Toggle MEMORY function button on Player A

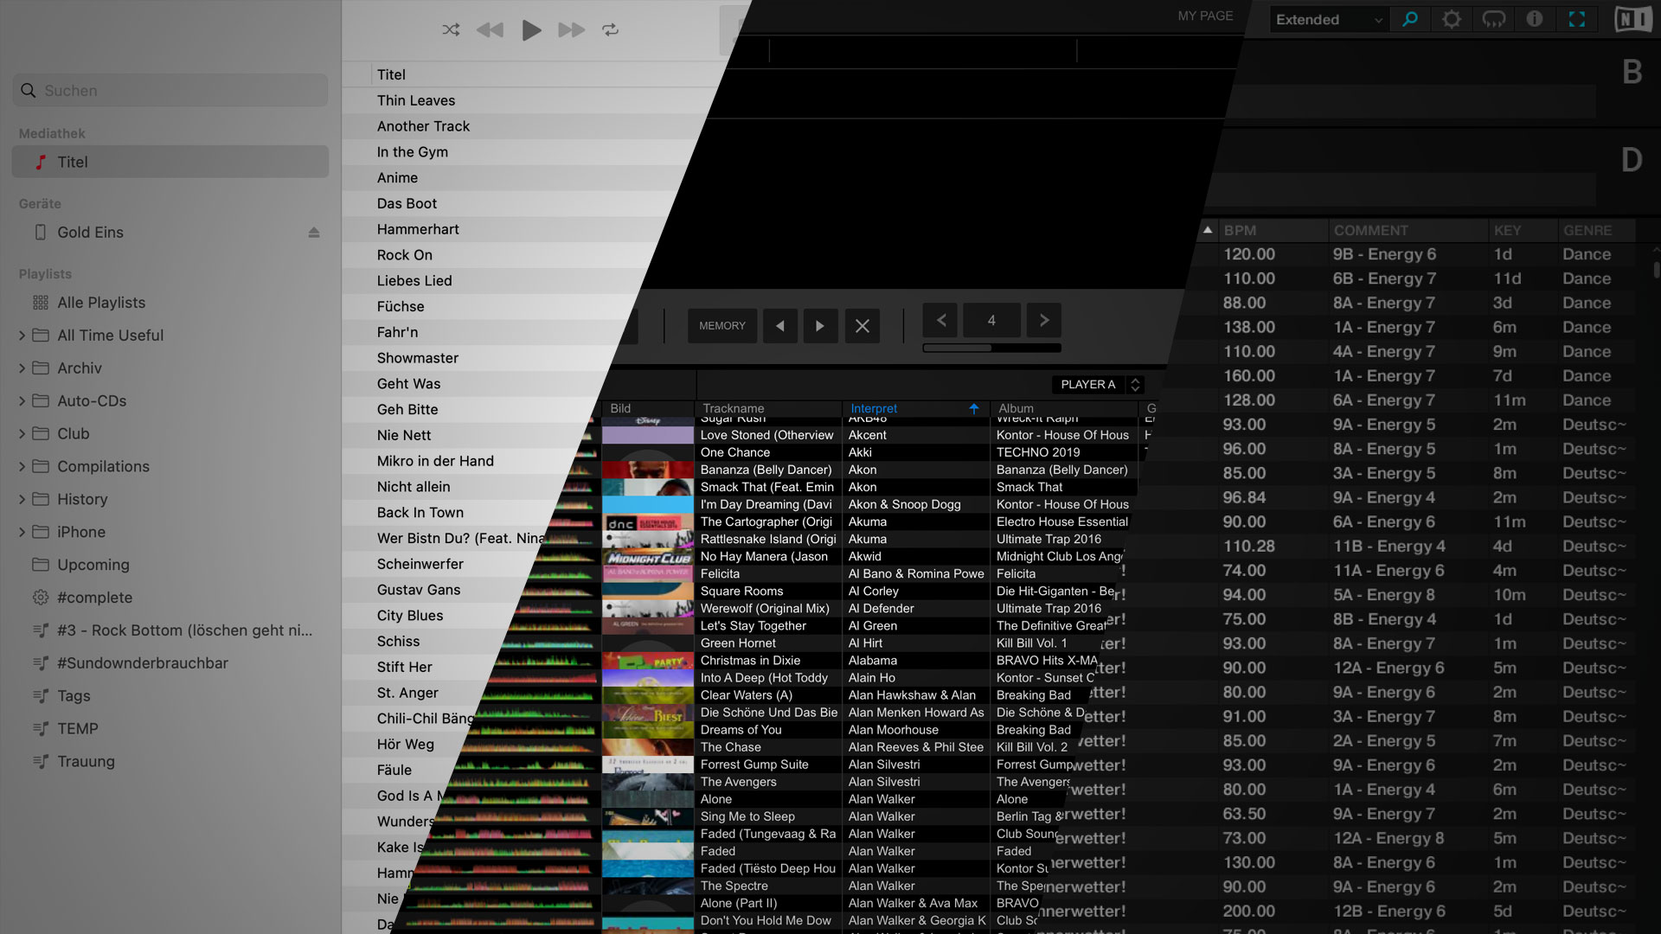722,325
